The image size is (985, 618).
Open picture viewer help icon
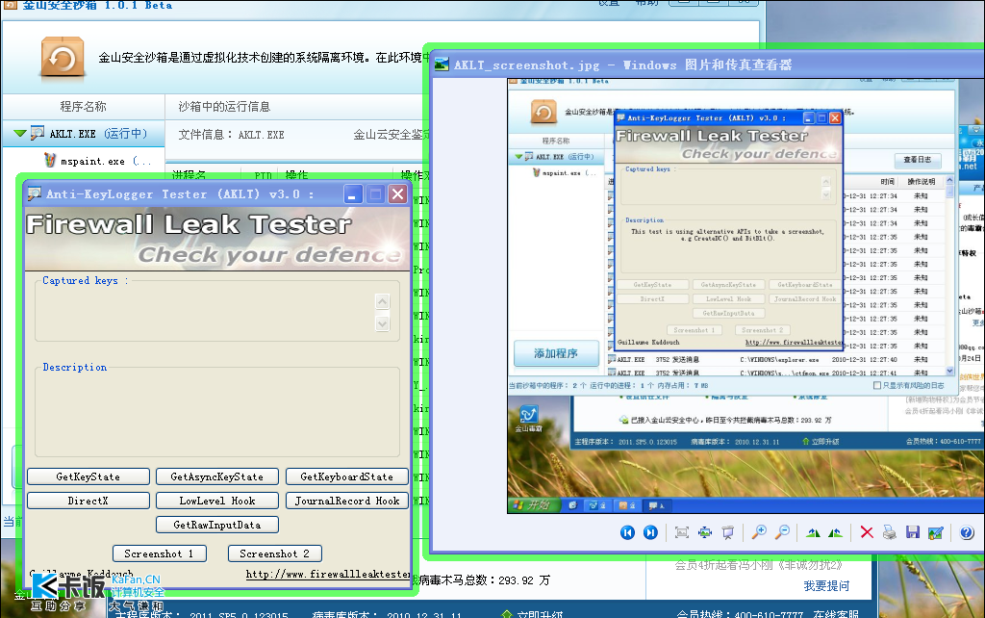tap(967, 532)
